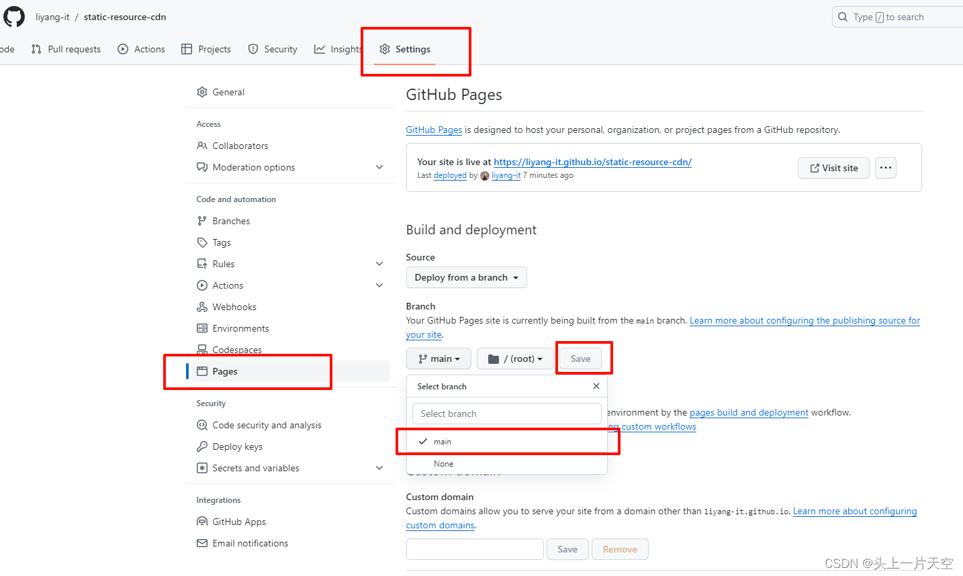Click the Type / to search box
The height and width of the screenshot is (576, 963).
click(898, 17)
